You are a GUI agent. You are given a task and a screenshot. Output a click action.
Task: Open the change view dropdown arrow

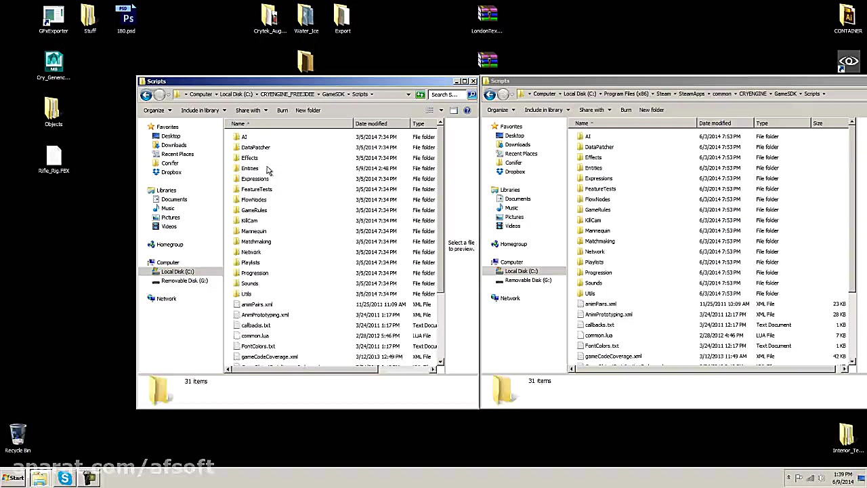point(440,110)
